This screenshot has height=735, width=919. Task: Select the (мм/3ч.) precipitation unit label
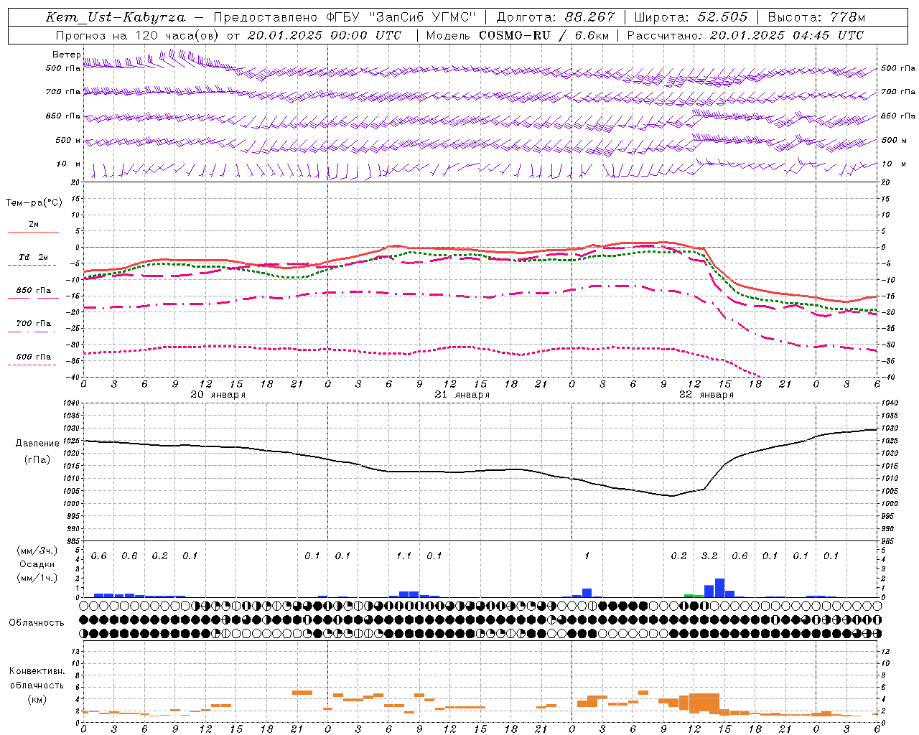[37, 551]
